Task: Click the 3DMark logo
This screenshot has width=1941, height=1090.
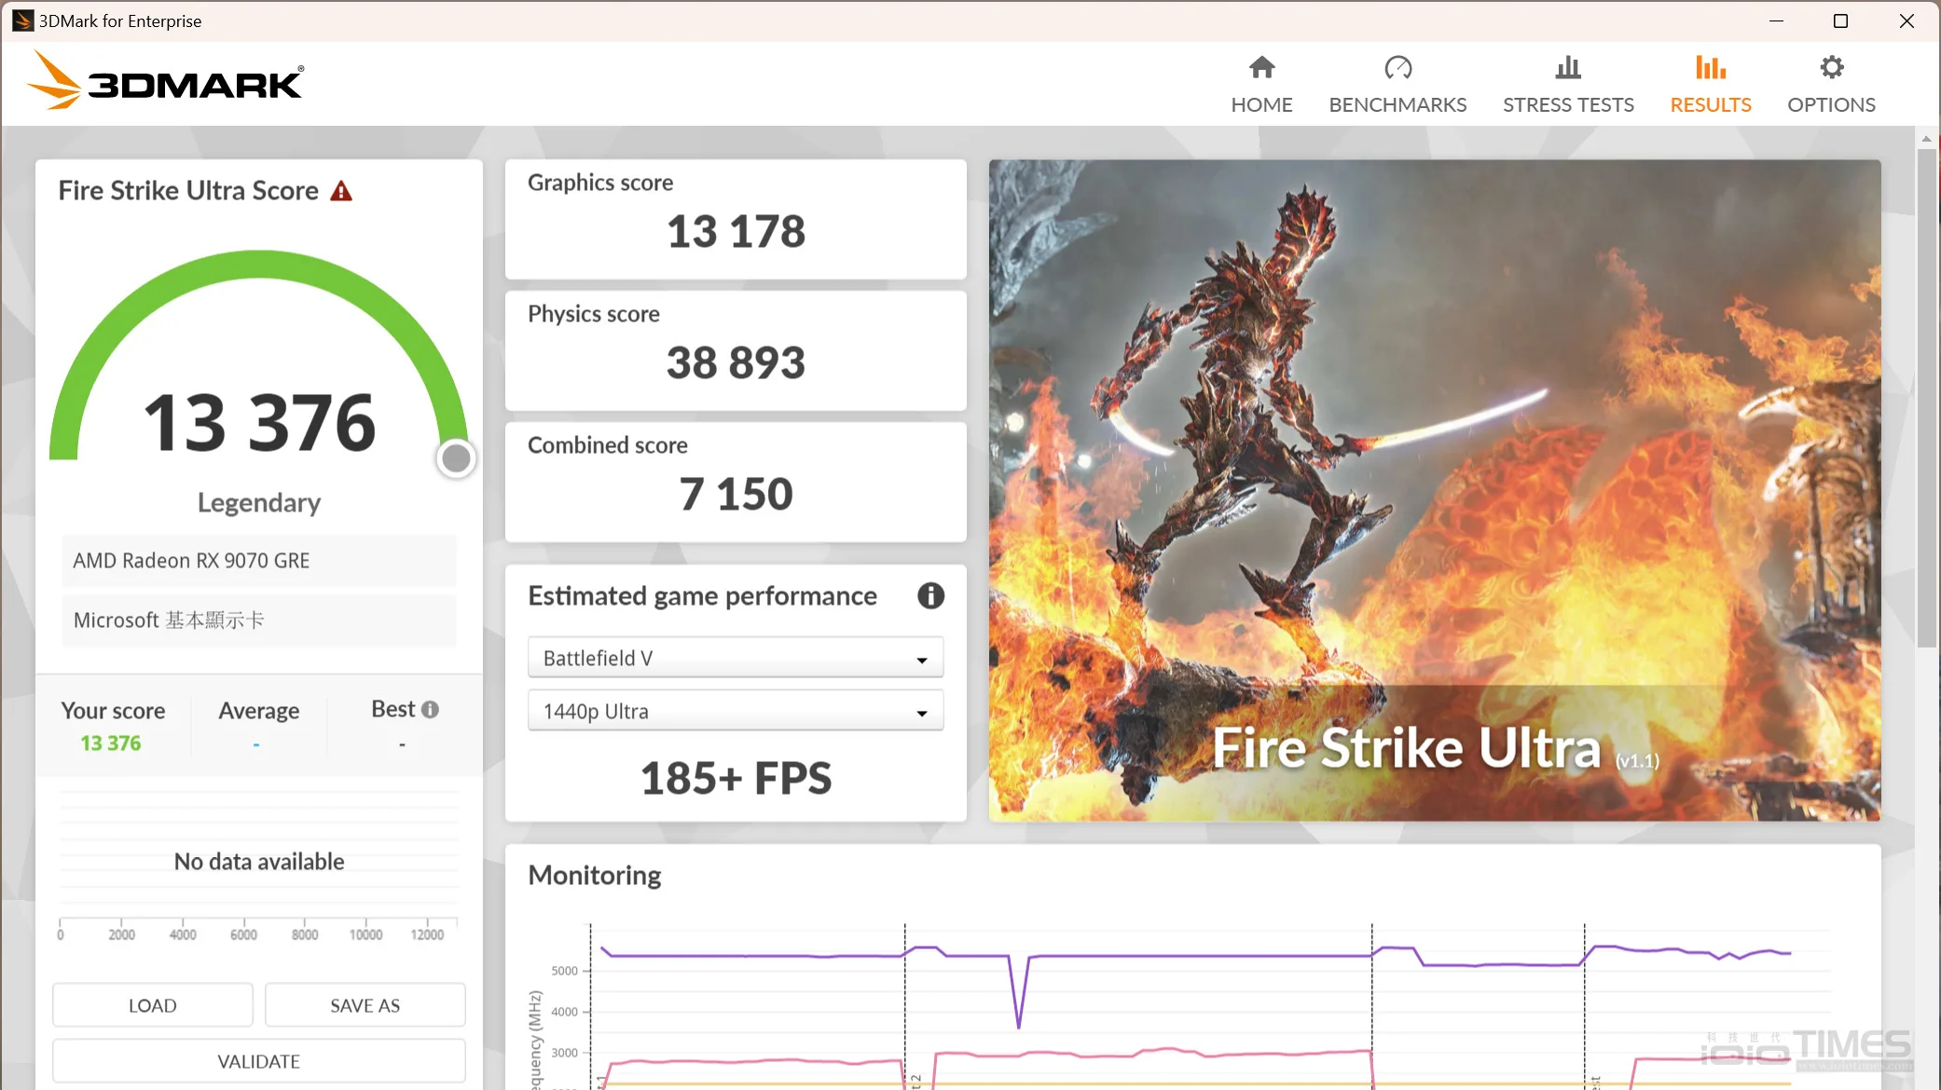Action: coord(165,81)
